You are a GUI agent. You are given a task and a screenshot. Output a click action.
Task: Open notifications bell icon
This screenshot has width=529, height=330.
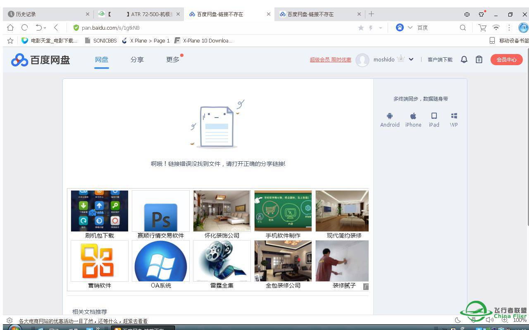[464, 59]
